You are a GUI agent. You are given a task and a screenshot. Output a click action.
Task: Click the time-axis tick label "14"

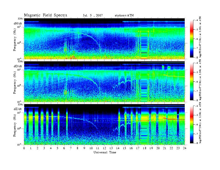118,148
